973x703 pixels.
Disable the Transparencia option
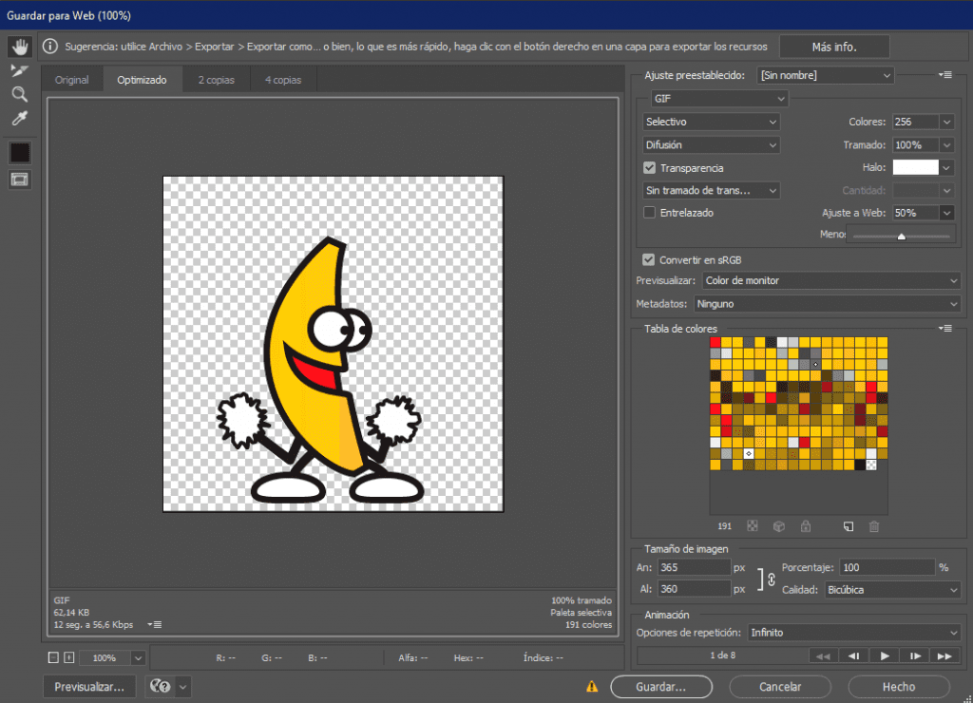pos(649,167)
